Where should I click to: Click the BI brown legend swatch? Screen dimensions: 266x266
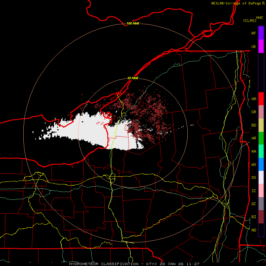[x=261, y=217]
